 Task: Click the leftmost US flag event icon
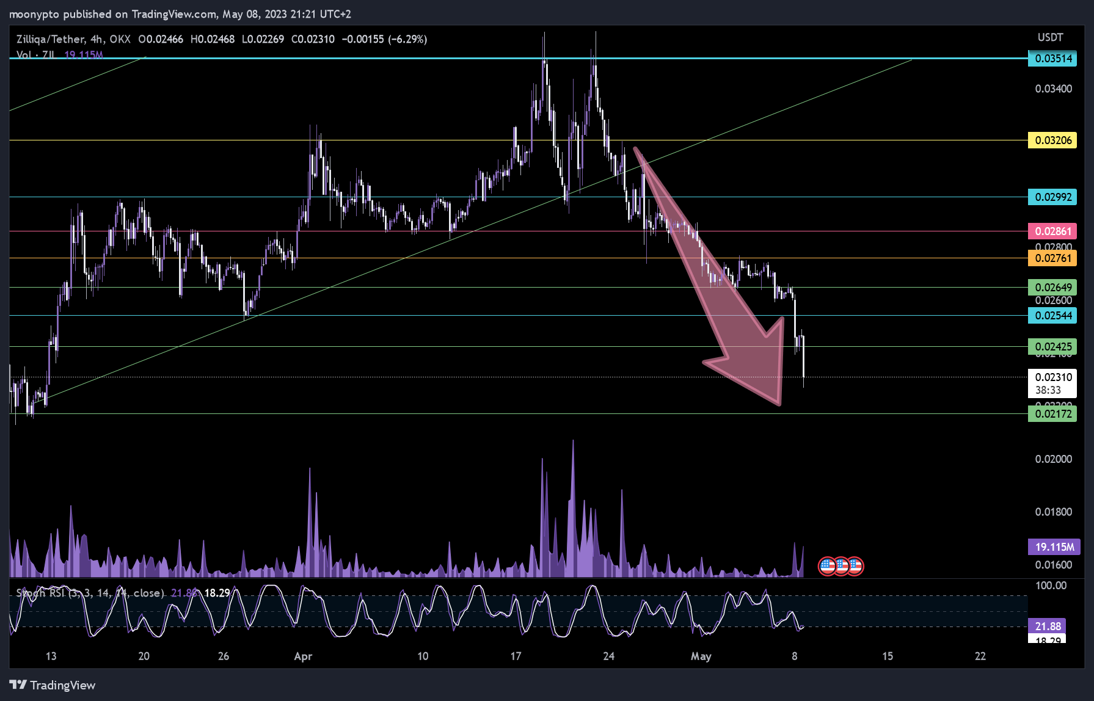pyautogui.click(x=827, y=566)
